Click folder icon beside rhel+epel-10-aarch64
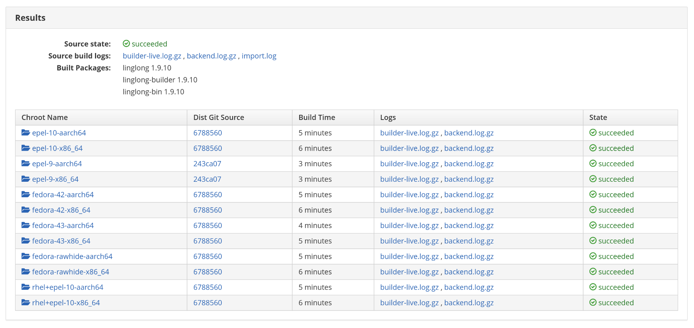 [x=26, y=287]
